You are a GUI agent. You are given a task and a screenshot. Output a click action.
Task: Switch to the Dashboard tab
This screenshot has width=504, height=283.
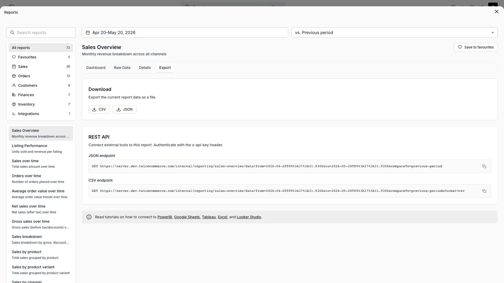click(x=96, y=68)
